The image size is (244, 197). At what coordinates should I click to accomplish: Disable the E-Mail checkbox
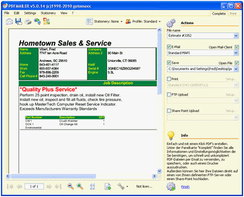169,47
